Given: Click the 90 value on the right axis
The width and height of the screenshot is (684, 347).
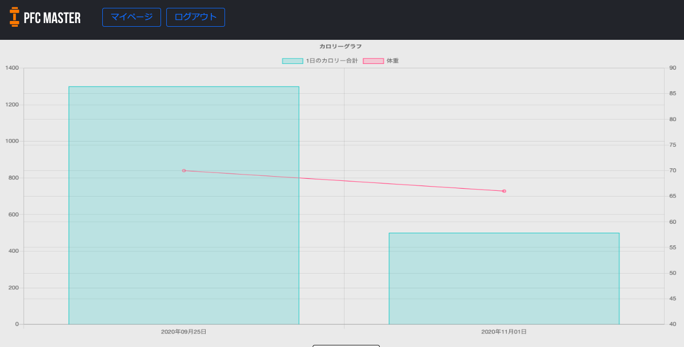Looking at the screenshot, I should tap(673, 68).
